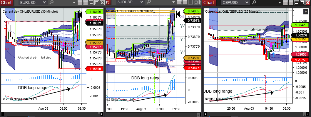
Task: Click the F button on GBPUSD chart
Action: [x=306, y=11]
